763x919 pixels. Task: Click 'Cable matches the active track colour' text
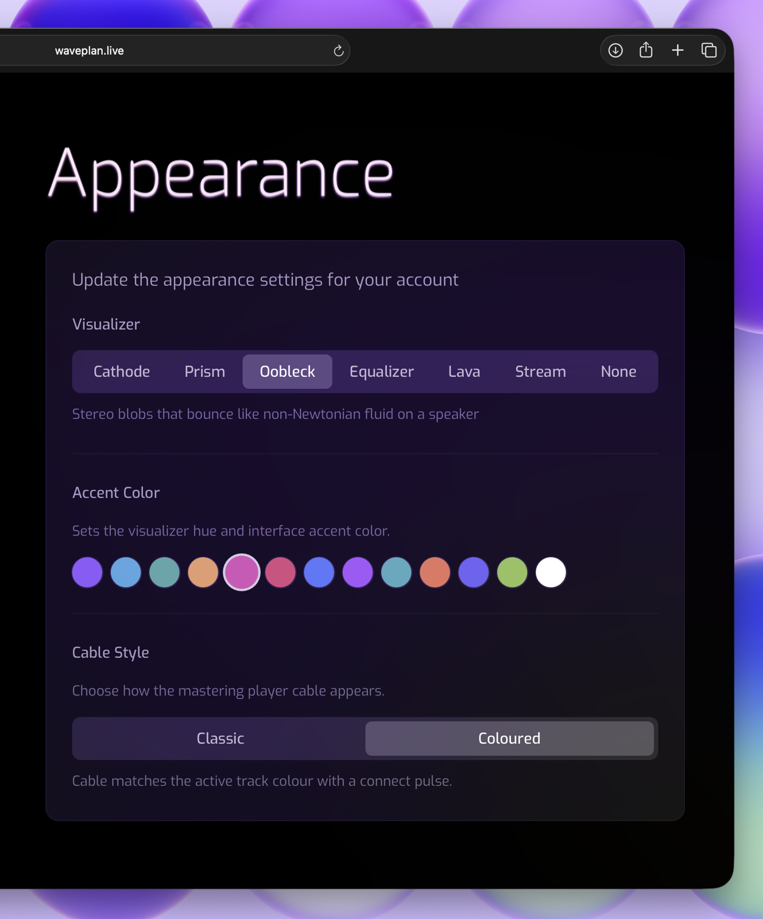pyautogui.click(x=262, y=781)
